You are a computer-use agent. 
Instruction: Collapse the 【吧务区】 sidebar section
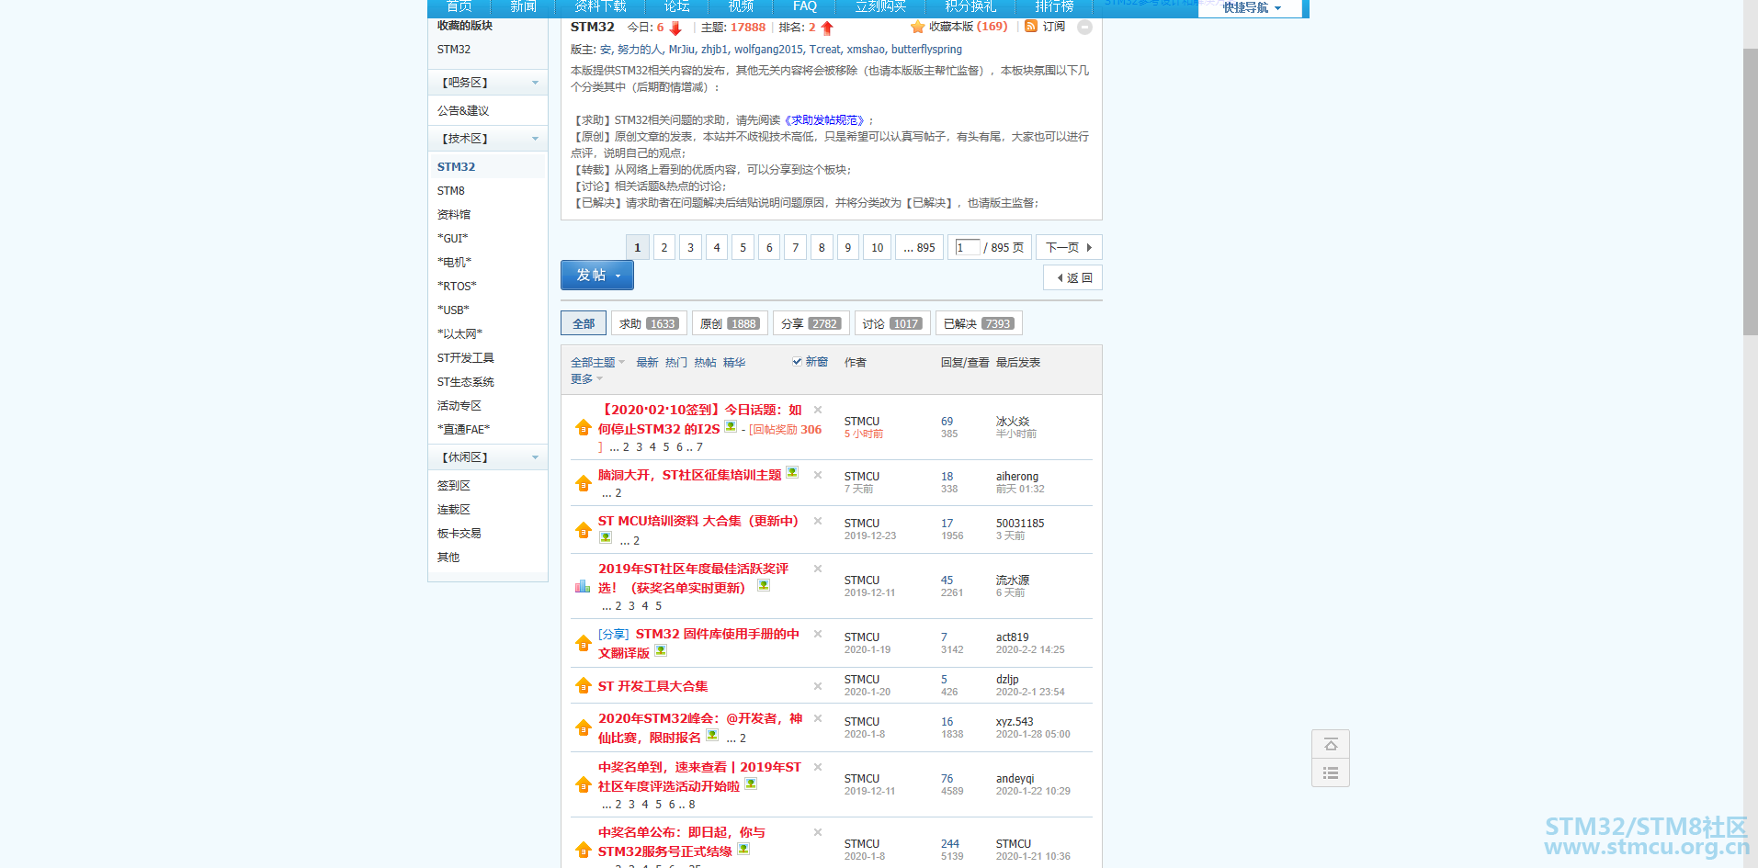(535, 83)
